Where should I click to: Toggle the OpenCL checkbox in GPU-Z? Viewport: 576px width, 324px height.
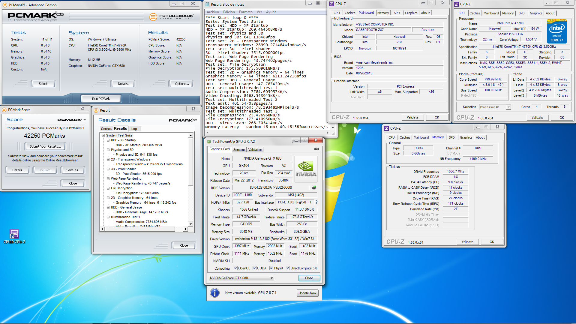pos(235,268)
